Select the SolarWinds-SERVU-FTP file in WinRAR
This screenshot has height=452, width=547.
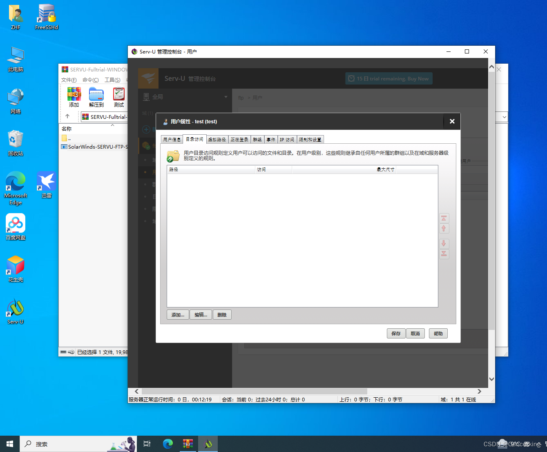pos(94,147)
